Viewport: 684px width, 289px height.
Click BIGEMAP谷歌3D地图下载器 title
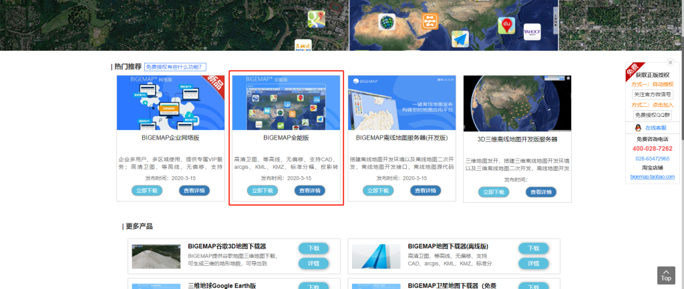tap(227, 246)
